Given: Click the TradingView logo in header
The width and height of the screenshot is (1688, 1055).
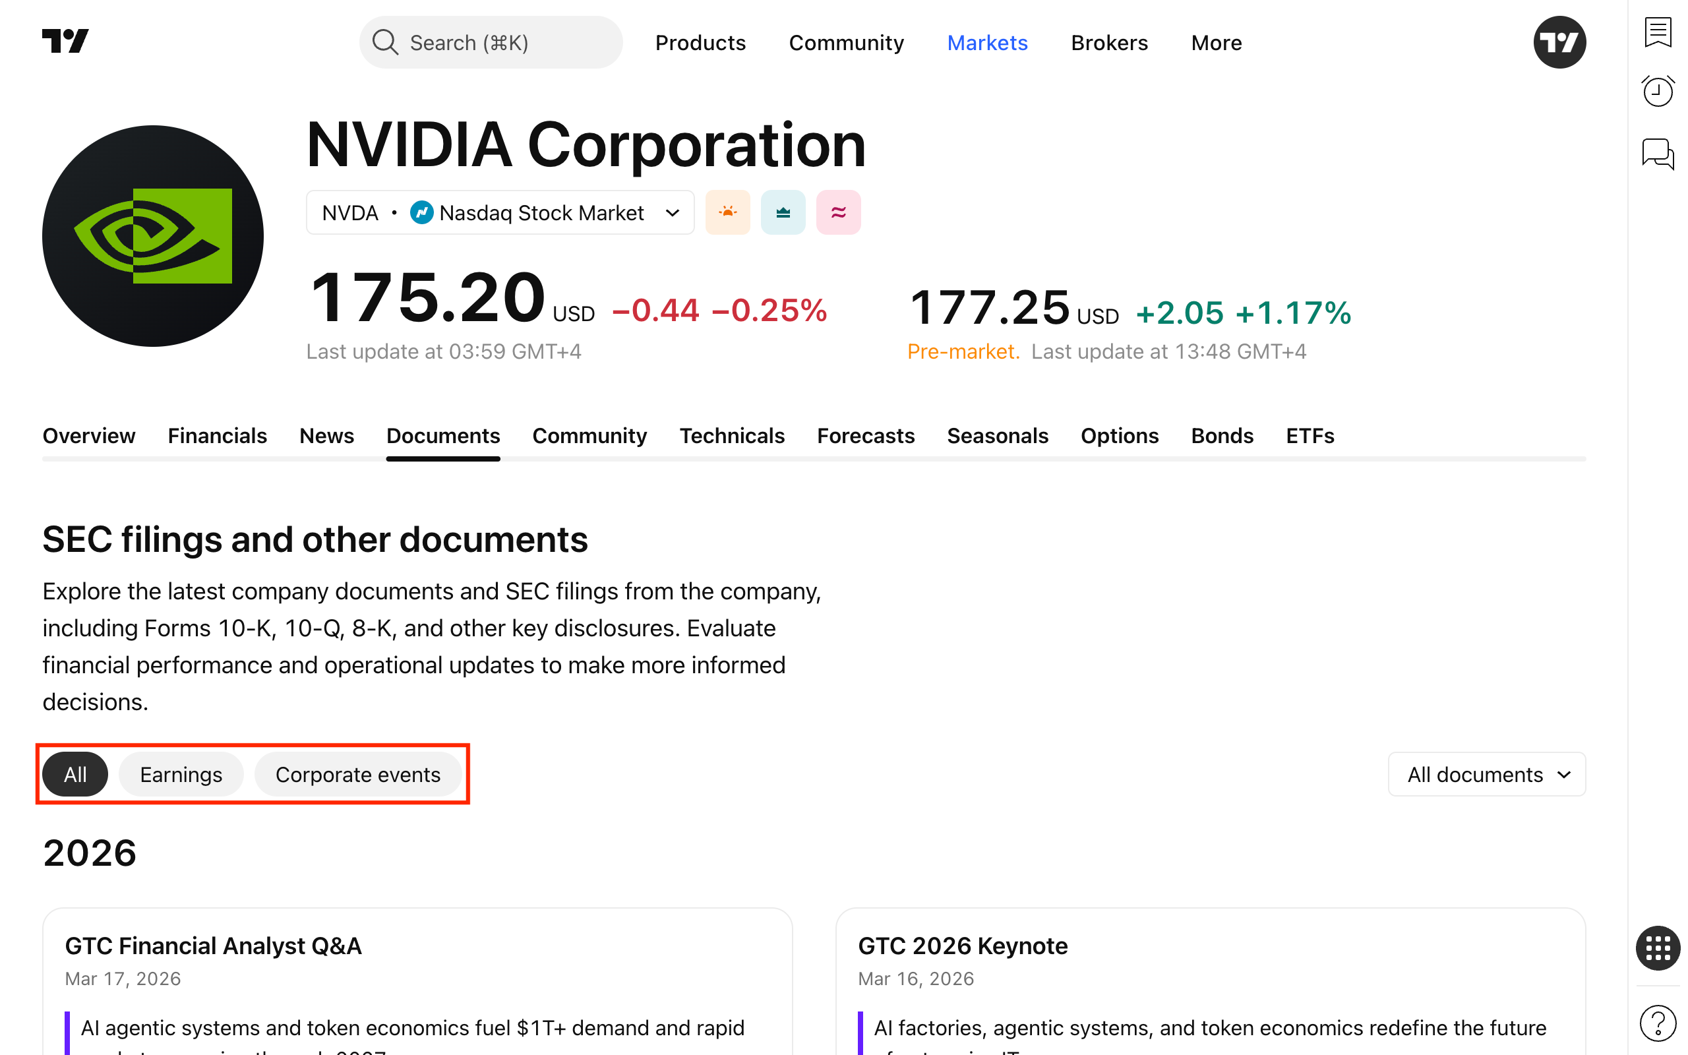Looking at the screenshot, I should 65,42.
